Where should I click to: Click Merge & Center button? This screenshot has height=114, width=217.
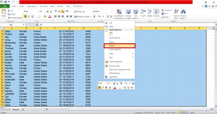click(82, 16)
